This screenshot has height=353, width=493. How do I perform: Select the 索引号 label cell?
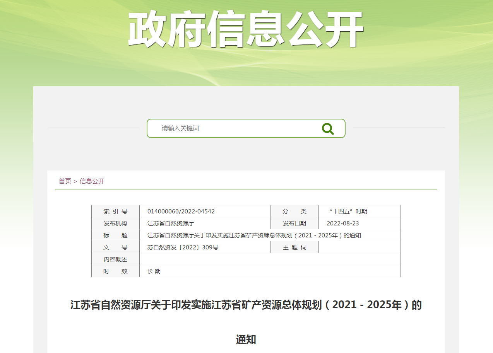(115, 211)
